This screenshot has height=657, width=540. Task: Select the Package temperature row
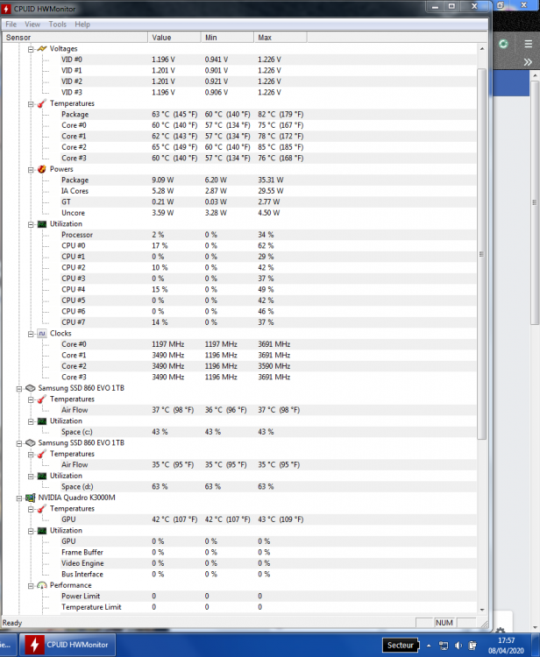(268, 115)
